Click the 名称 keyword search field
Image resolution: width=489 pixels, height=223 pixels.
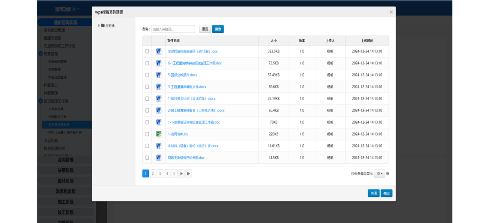[173, 29]
